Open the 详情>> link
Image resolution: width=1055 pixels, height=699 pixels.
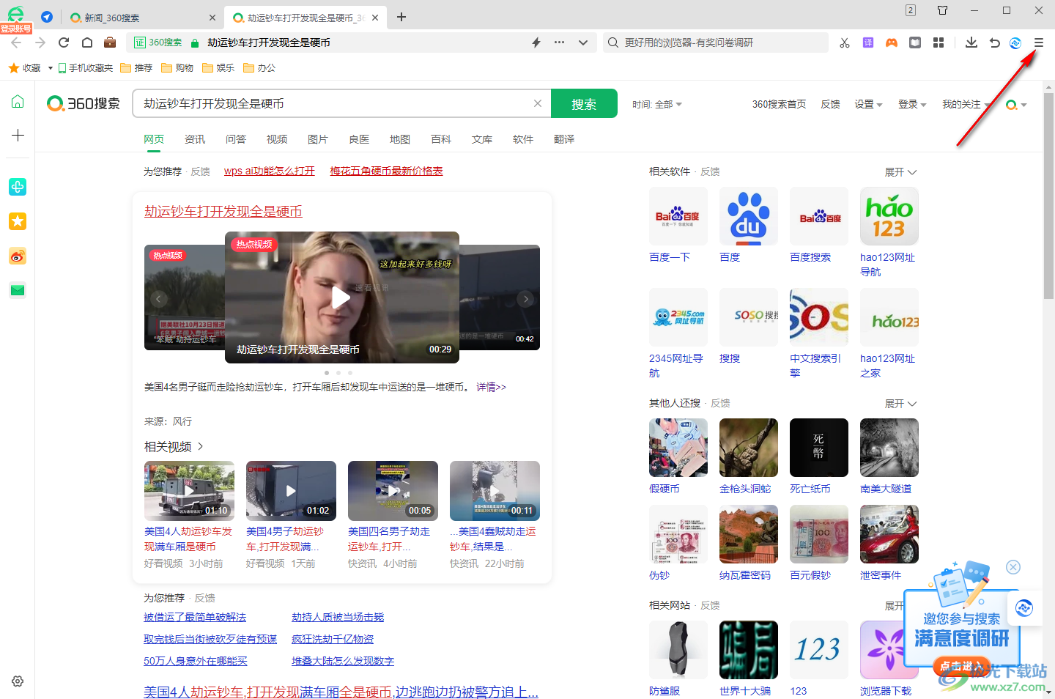tap(491, 387)
